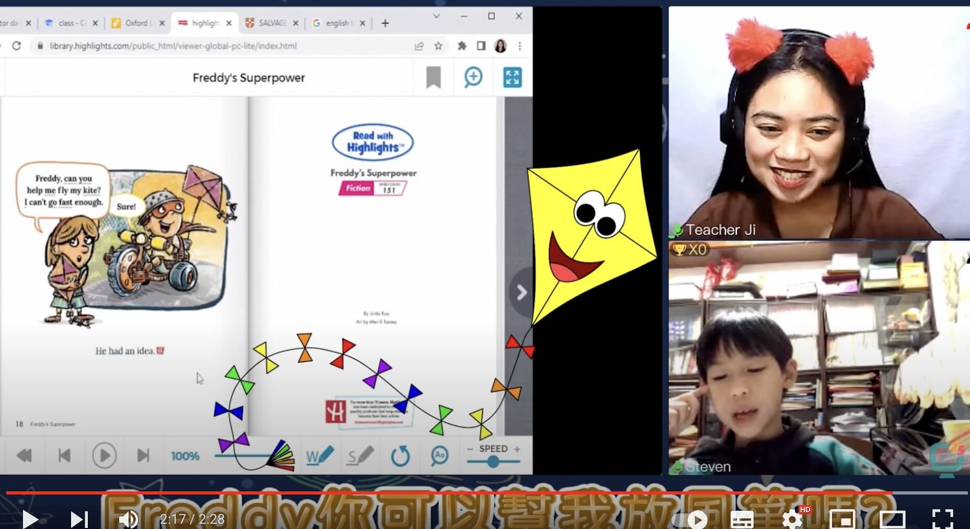Skip to the previous page in reader
Viewport: 970px width, 529px height.
[64, 456]
